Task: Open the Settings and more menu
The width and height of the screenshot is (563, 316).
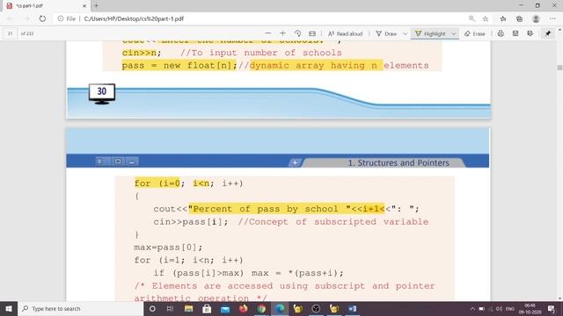Action: click(x=552, y=18)
